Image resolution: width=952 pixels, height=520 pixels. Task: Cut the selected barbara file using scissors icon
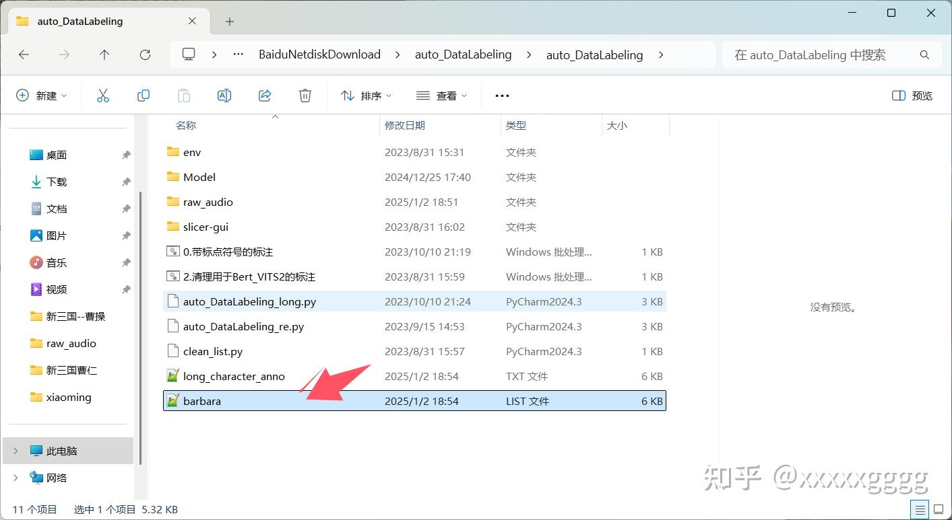tap(102, 95)
